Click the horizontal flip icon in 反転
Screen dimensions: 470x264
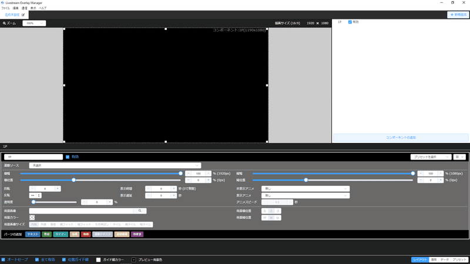point(32,195)
